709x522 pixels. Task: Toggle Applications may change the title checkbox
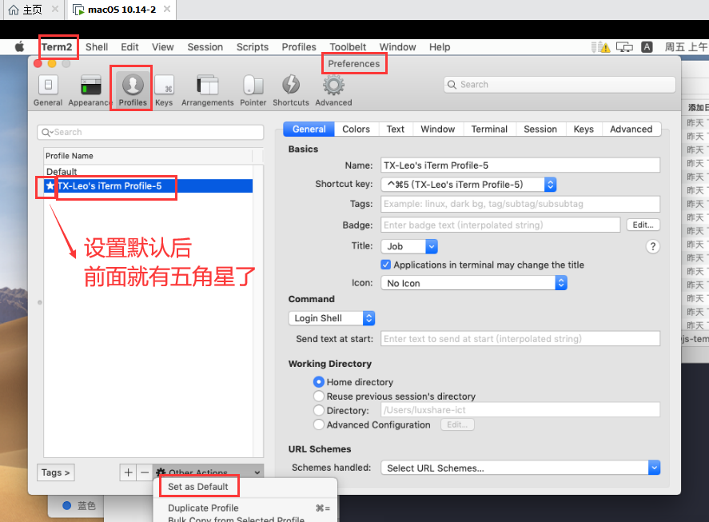click(x=386, y=265)
